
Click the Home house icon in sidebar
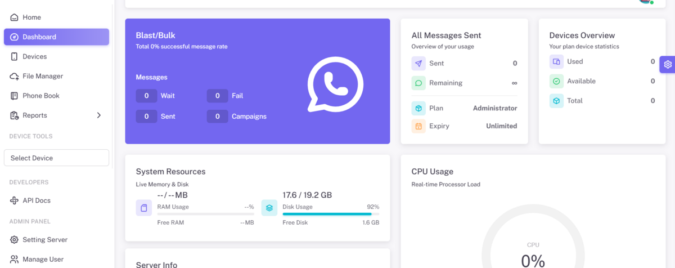coord(14,17)
